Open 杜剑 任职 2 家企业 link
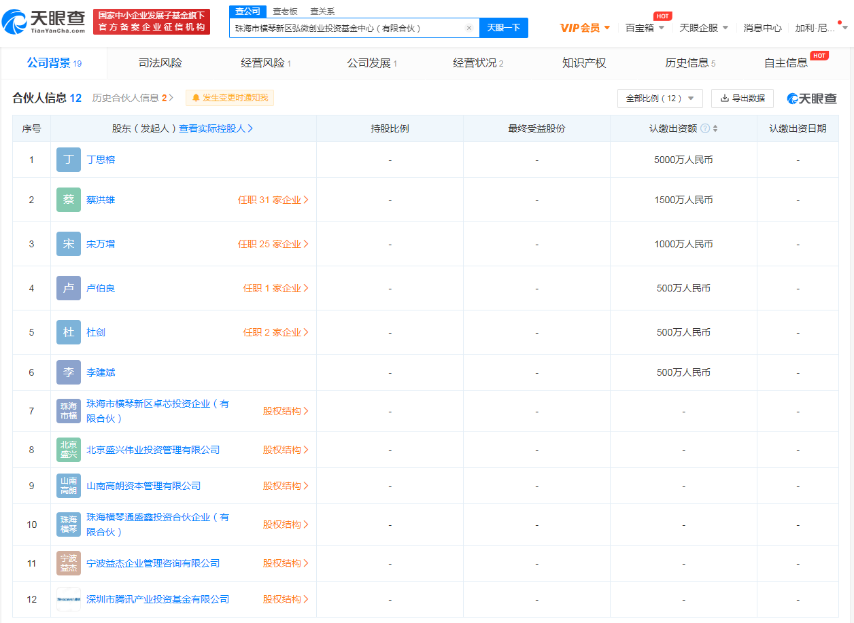This screenshot has width=854, height=623. point(276,332)
